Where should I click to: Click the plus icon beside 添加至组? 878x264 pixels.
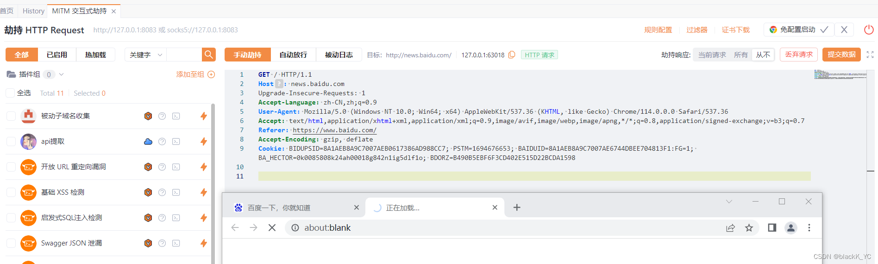(x=211, y=74)
